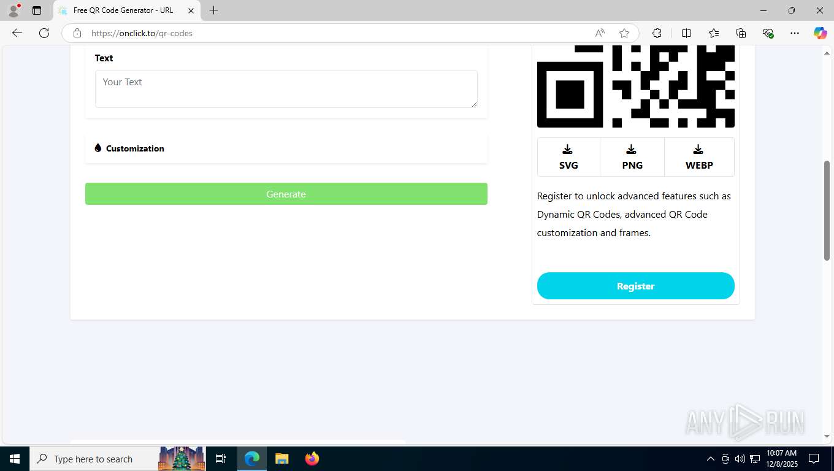Viewport: 834px width, 471px height.
Task: Click the Your Text input area
Action: click(286, 89)
